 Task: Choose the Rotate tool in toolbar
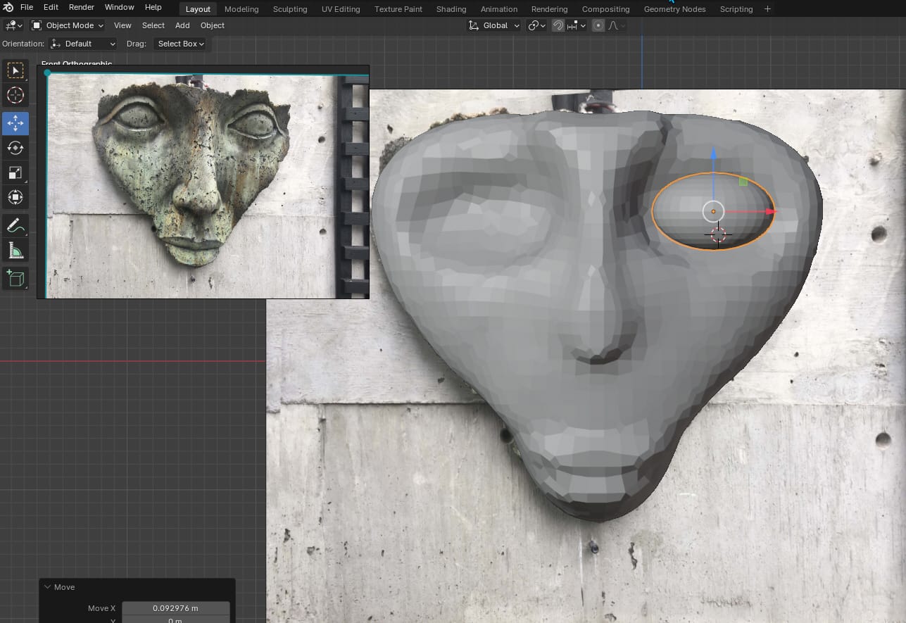coord(15,148)
